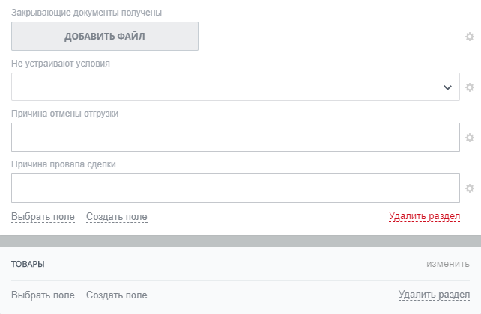Click Создать поле above the ТОВАРЫ section

coord(117,217)
